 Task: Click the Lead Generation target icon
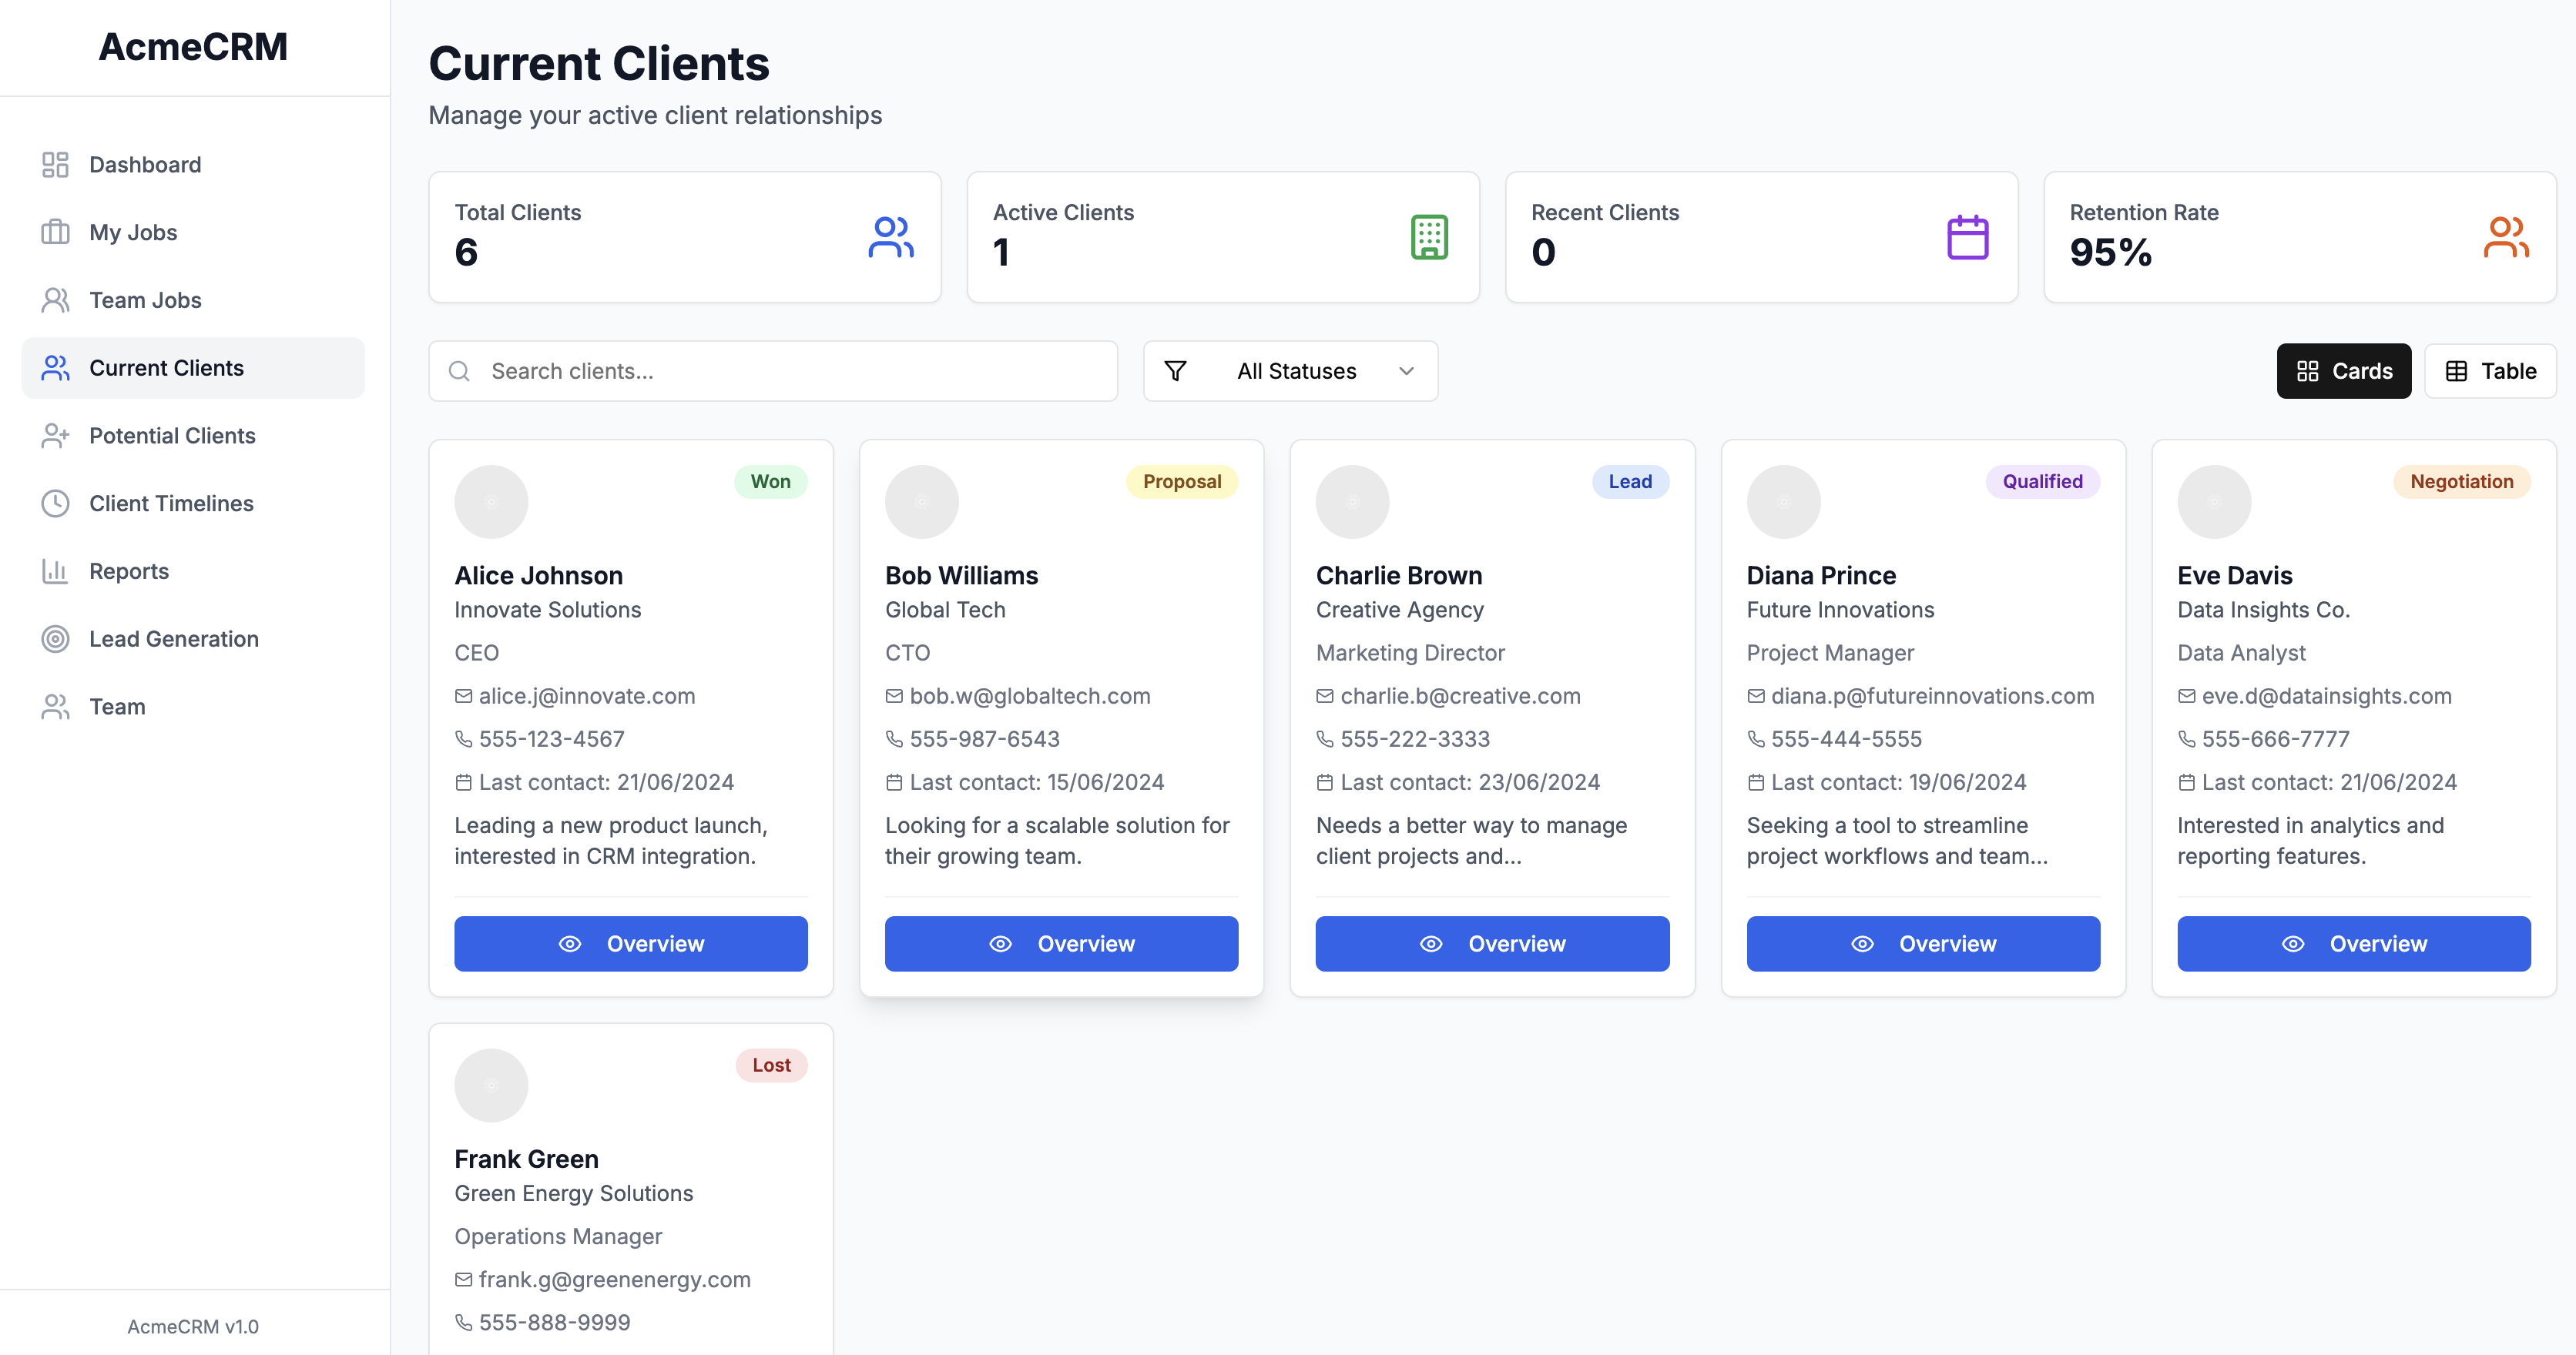[55, 640]
